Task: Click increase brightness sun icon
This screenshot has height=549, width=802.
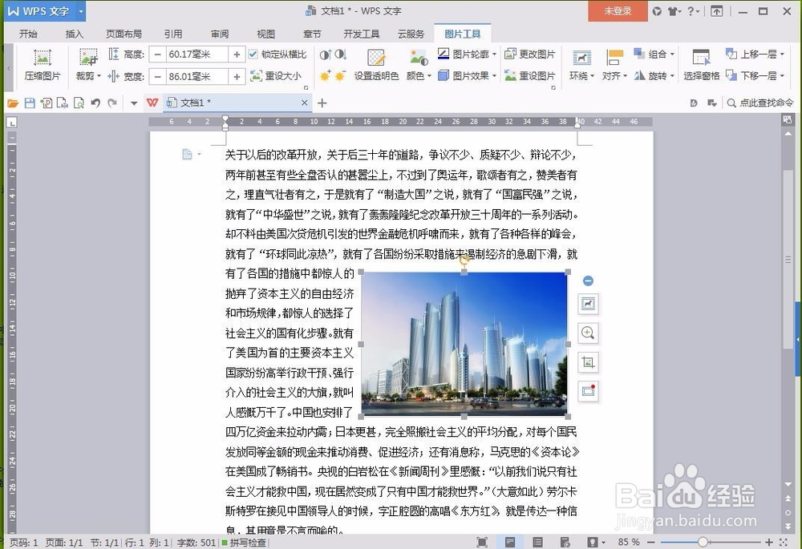Action: 325,76
